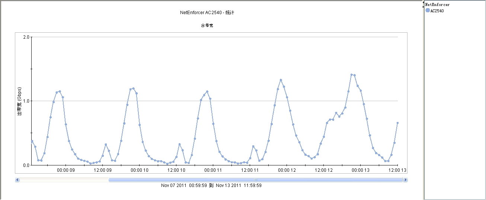
Task: Click the 2.0 y-axis label
Action: click(x=26, y=37)
